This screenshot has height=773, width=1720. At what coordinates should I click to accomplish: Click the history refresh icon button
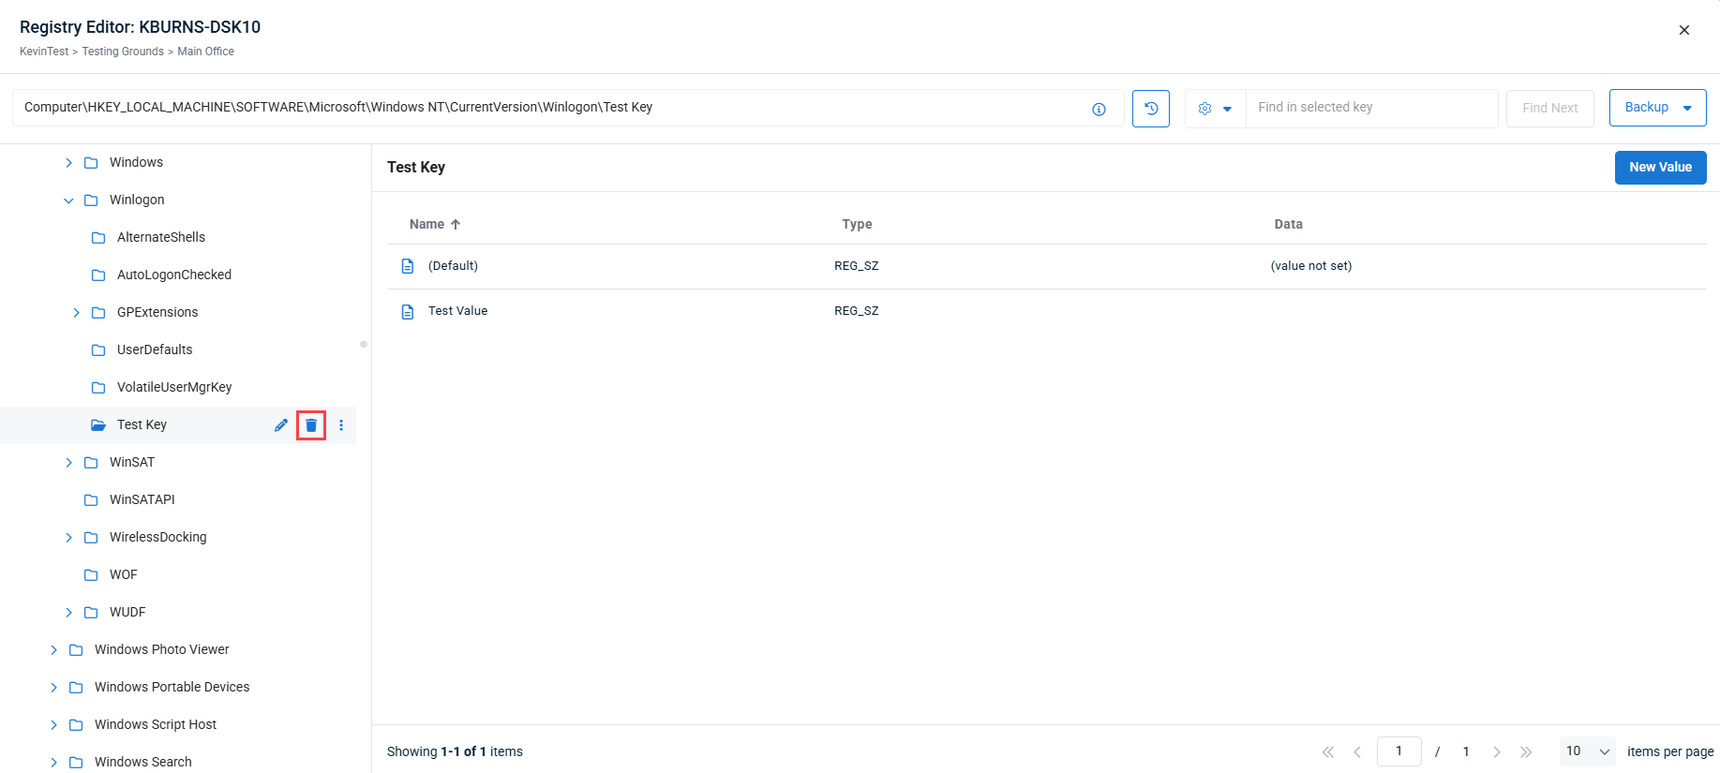click(1150, 109)
